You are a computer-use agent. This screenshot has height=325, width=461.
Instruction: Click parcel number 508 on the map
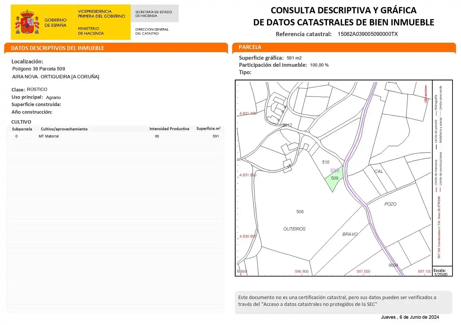(300, 212)
